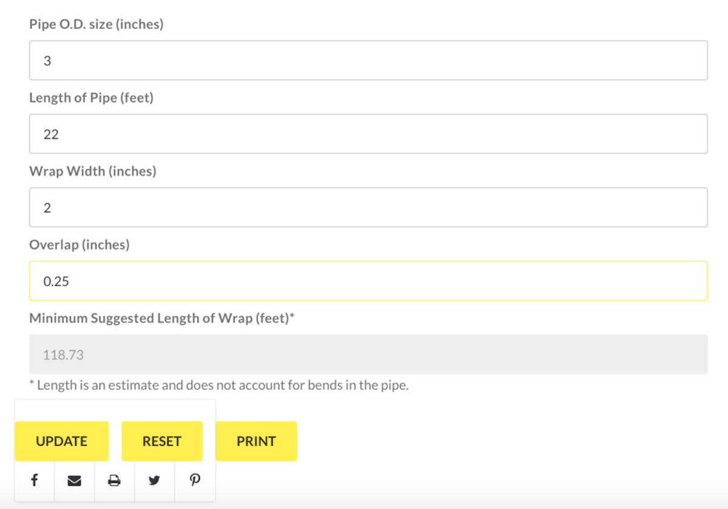Screen dimensions: 728x509
Task: Click the email envelope share icon
Action: [x=74, y=480]
